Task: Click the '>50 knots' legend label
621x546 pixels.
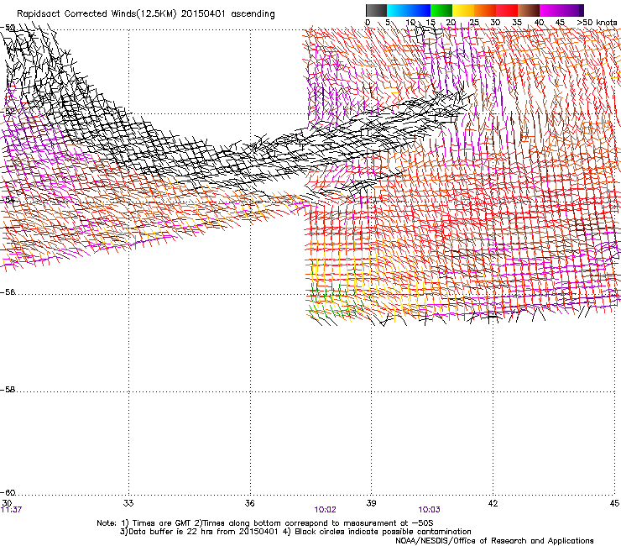Action: (x=598, y=23)
